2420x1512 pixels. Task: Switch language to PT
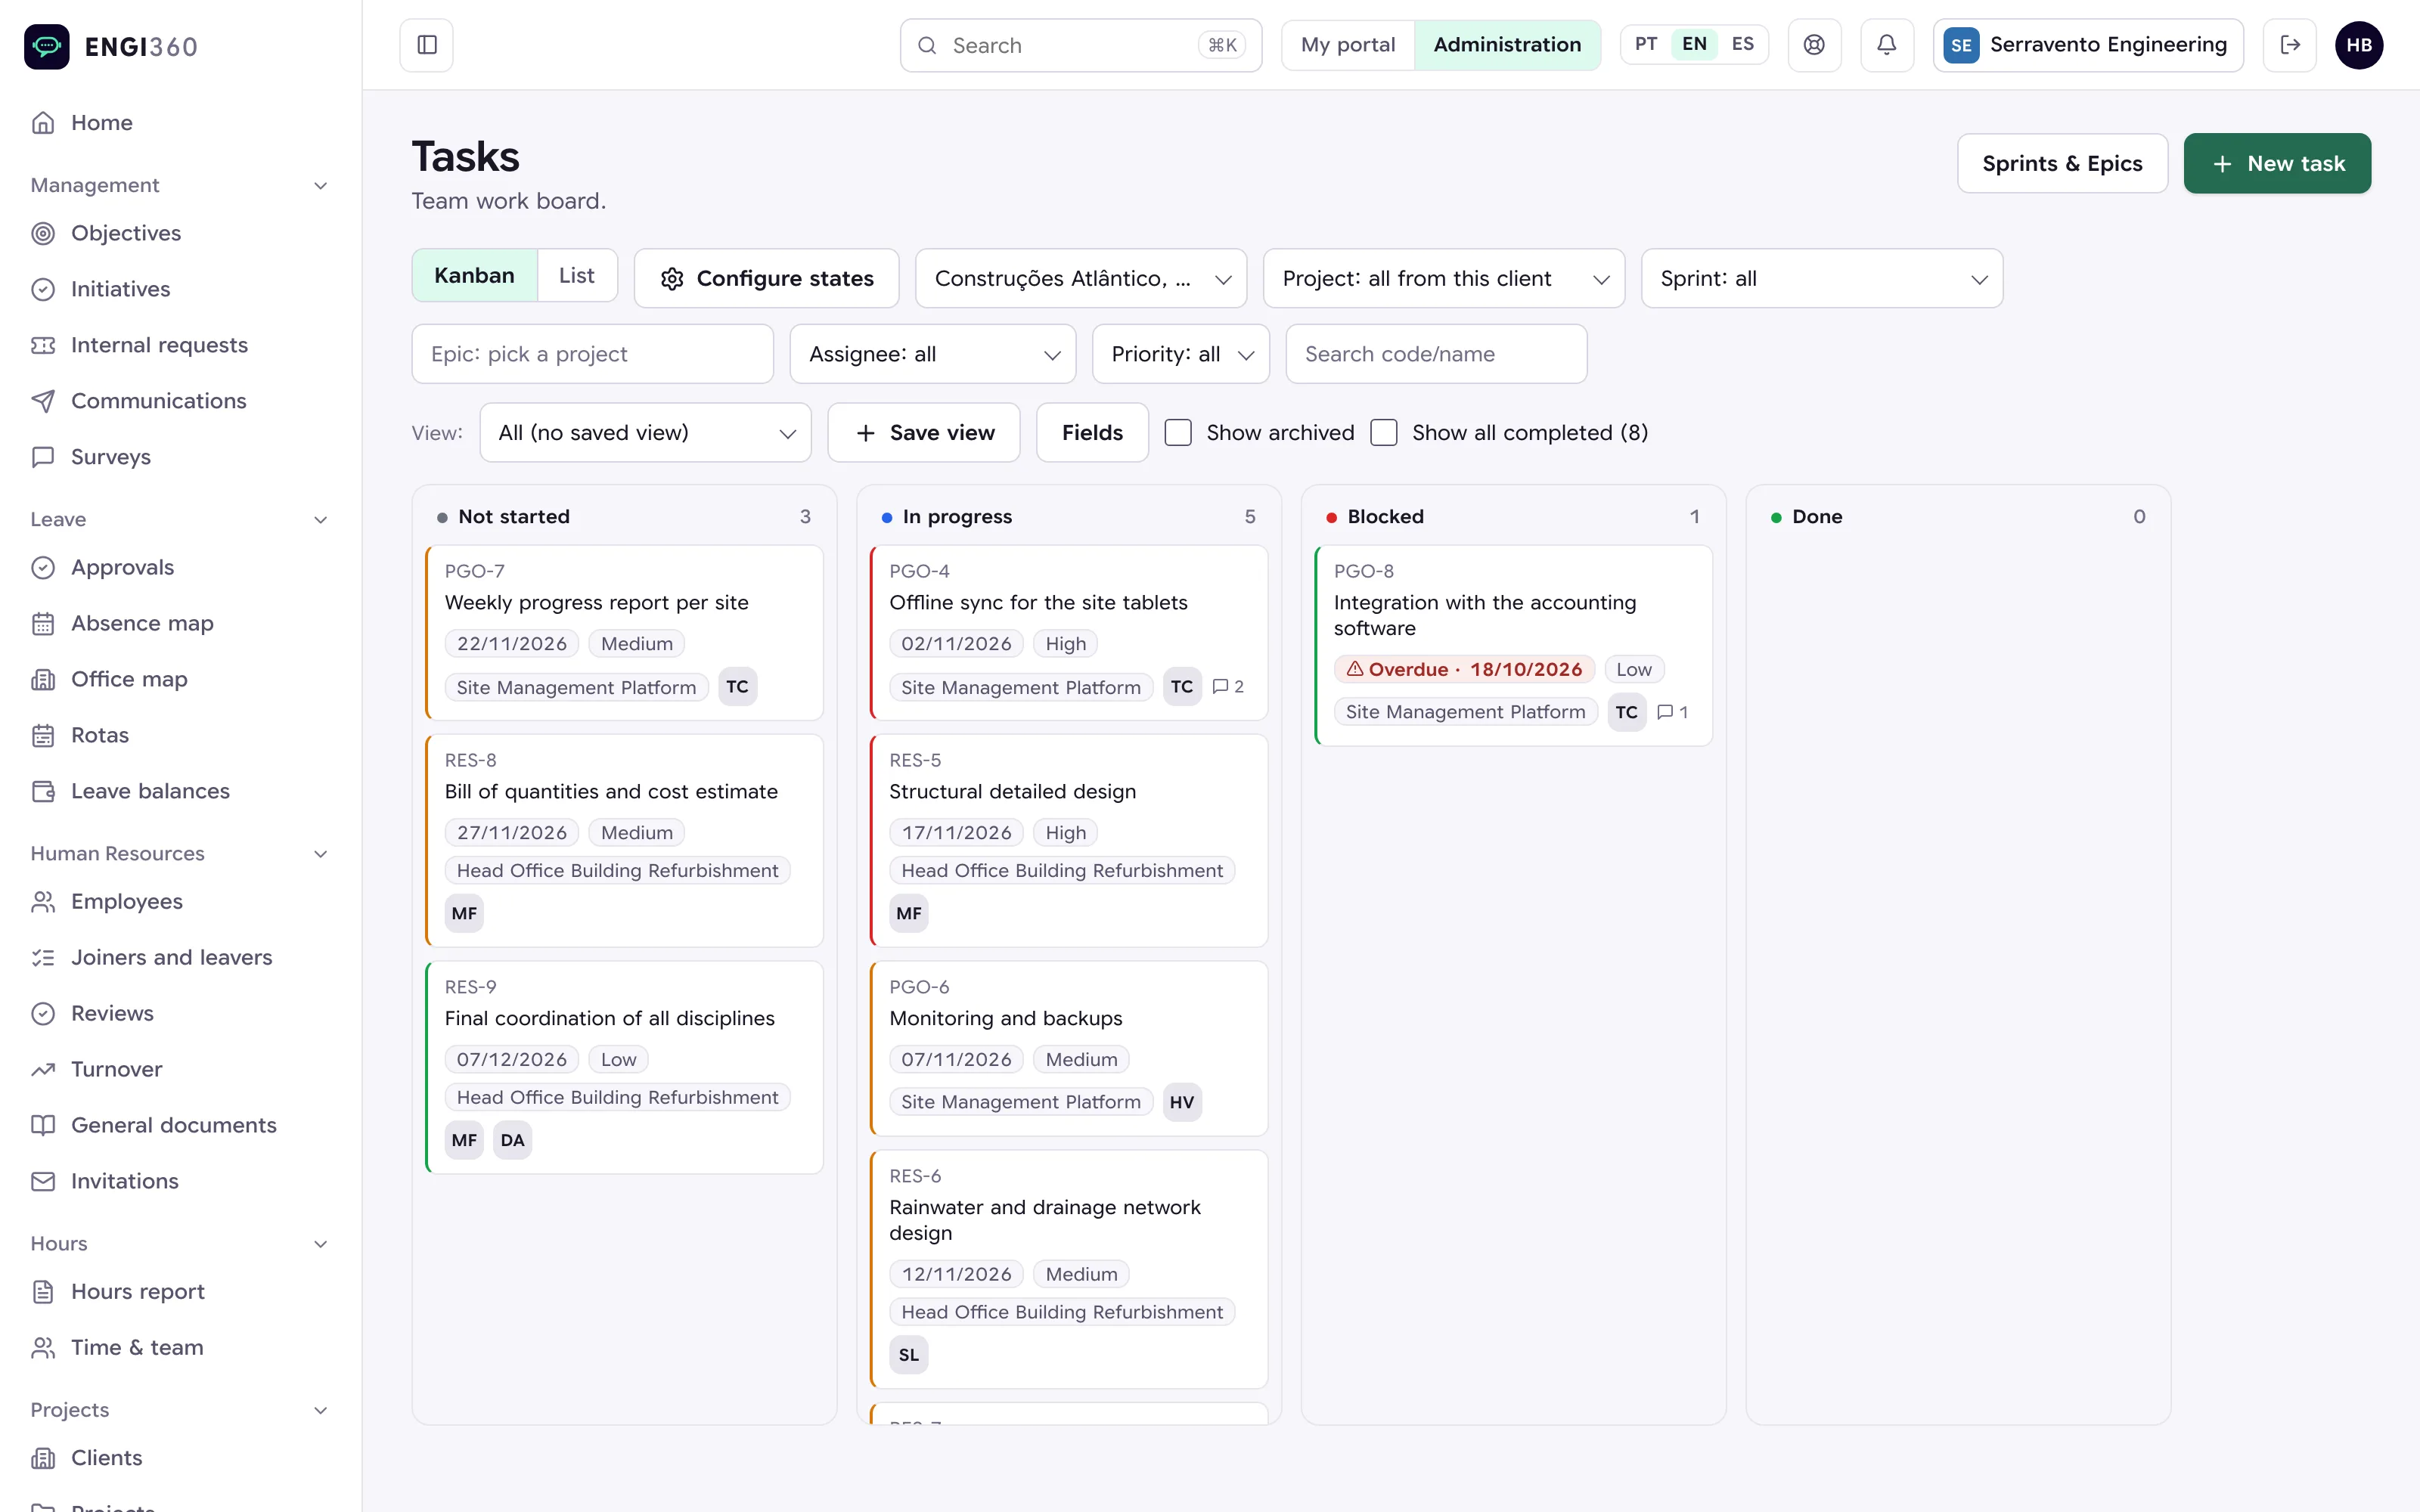[x=1646, y=44]
